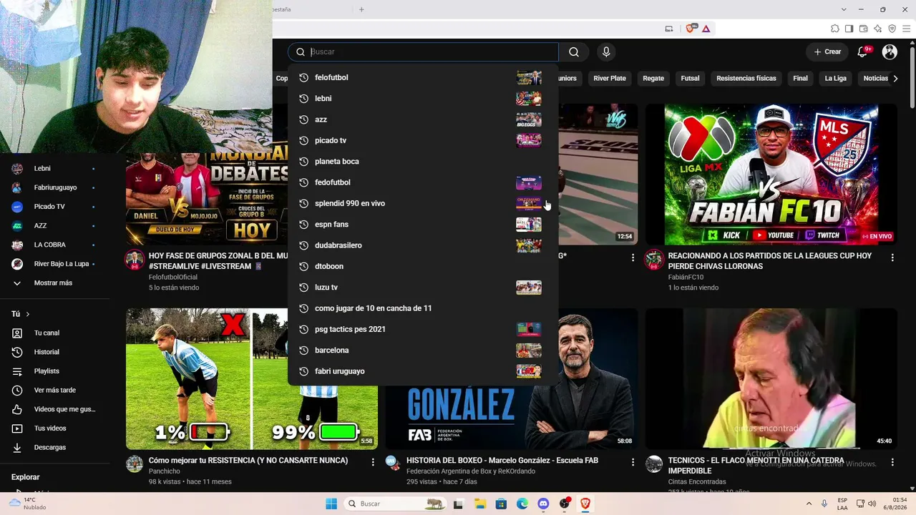Open Brave main hamburger menu

pyautogui.click(x=906, y=29)
